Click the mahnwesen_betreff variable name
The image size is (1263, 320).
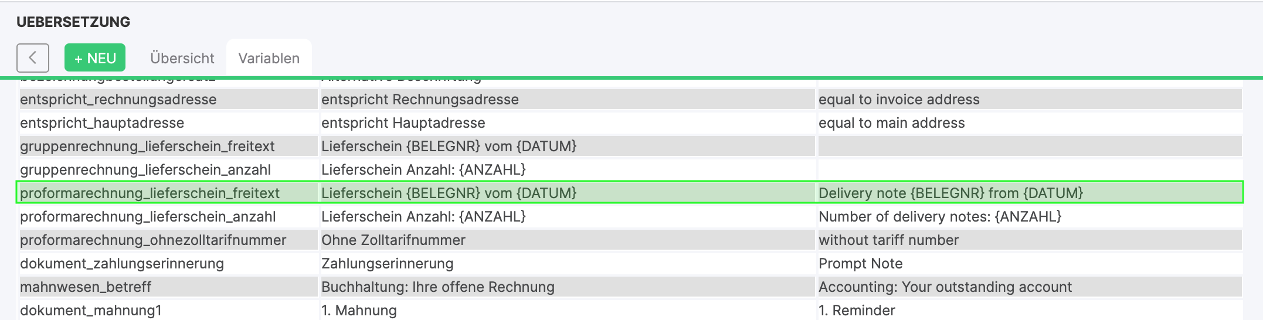pyautogui.click(x=86, y=287)
